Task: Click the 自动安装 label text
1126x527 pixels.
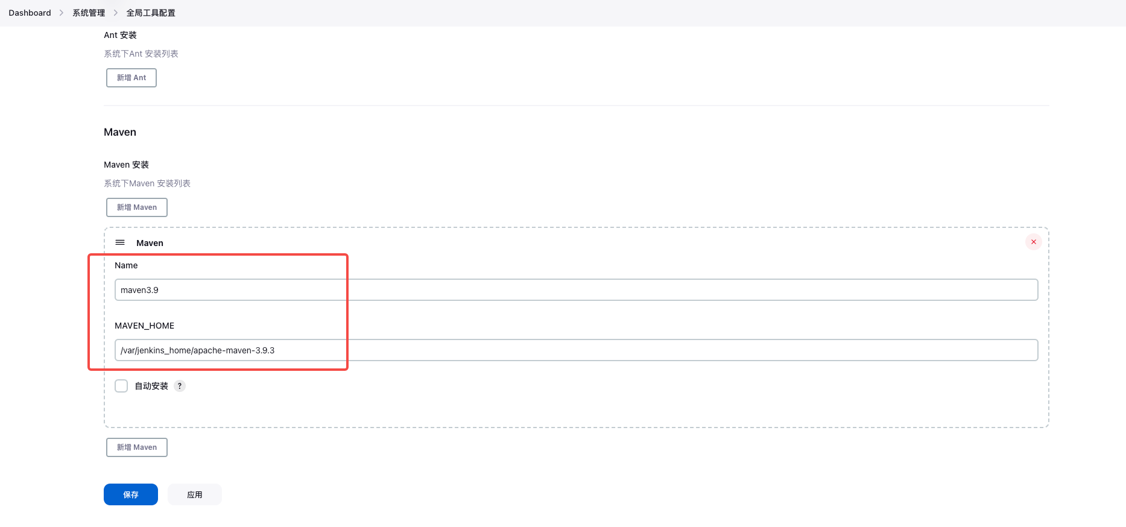Action: [x=151, y=386]
